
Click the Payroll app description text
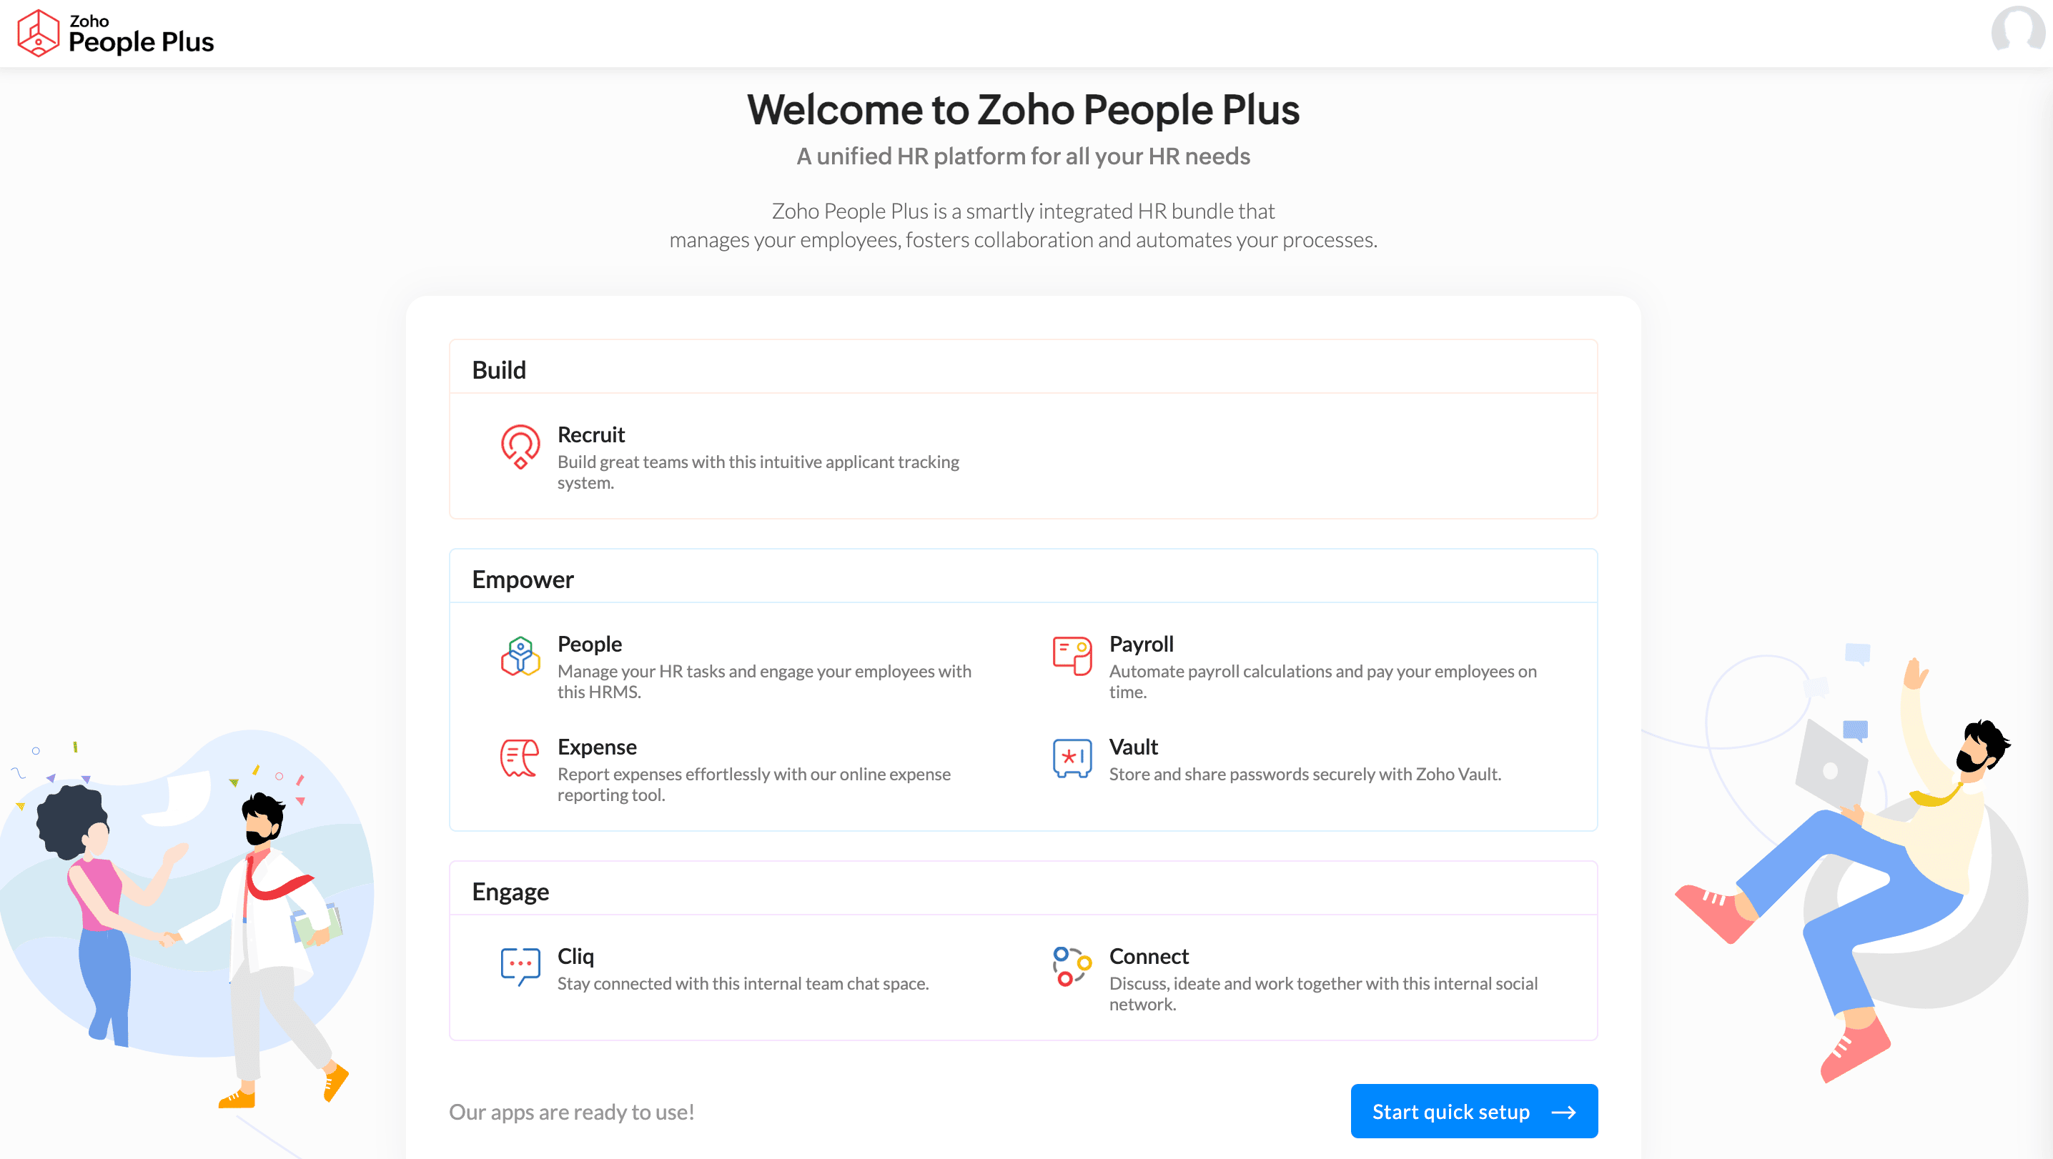tap(1322, 681)
